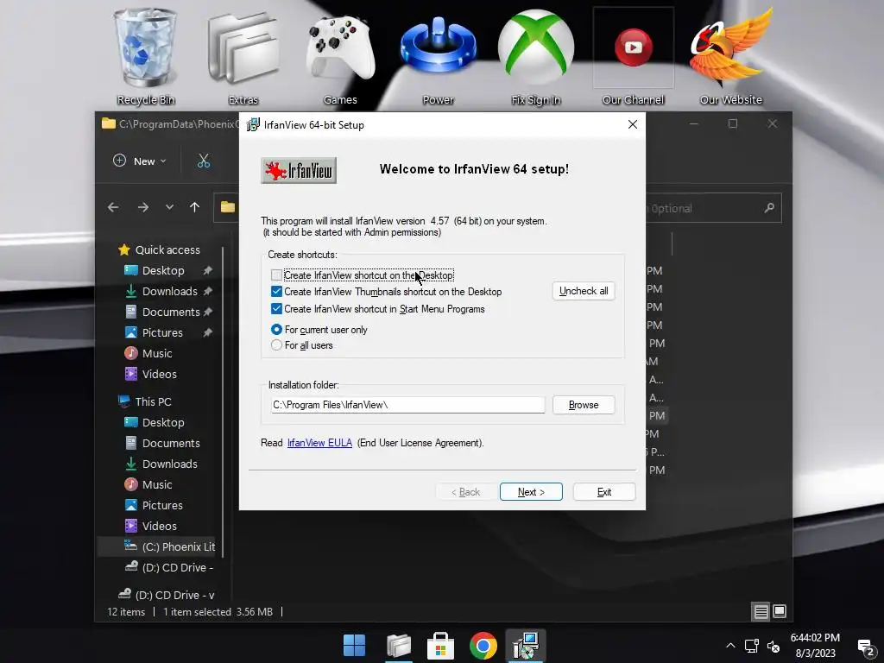Click the File Explorer search box
The height and width of the screenshot is (663, 884).
coord(714,208)
